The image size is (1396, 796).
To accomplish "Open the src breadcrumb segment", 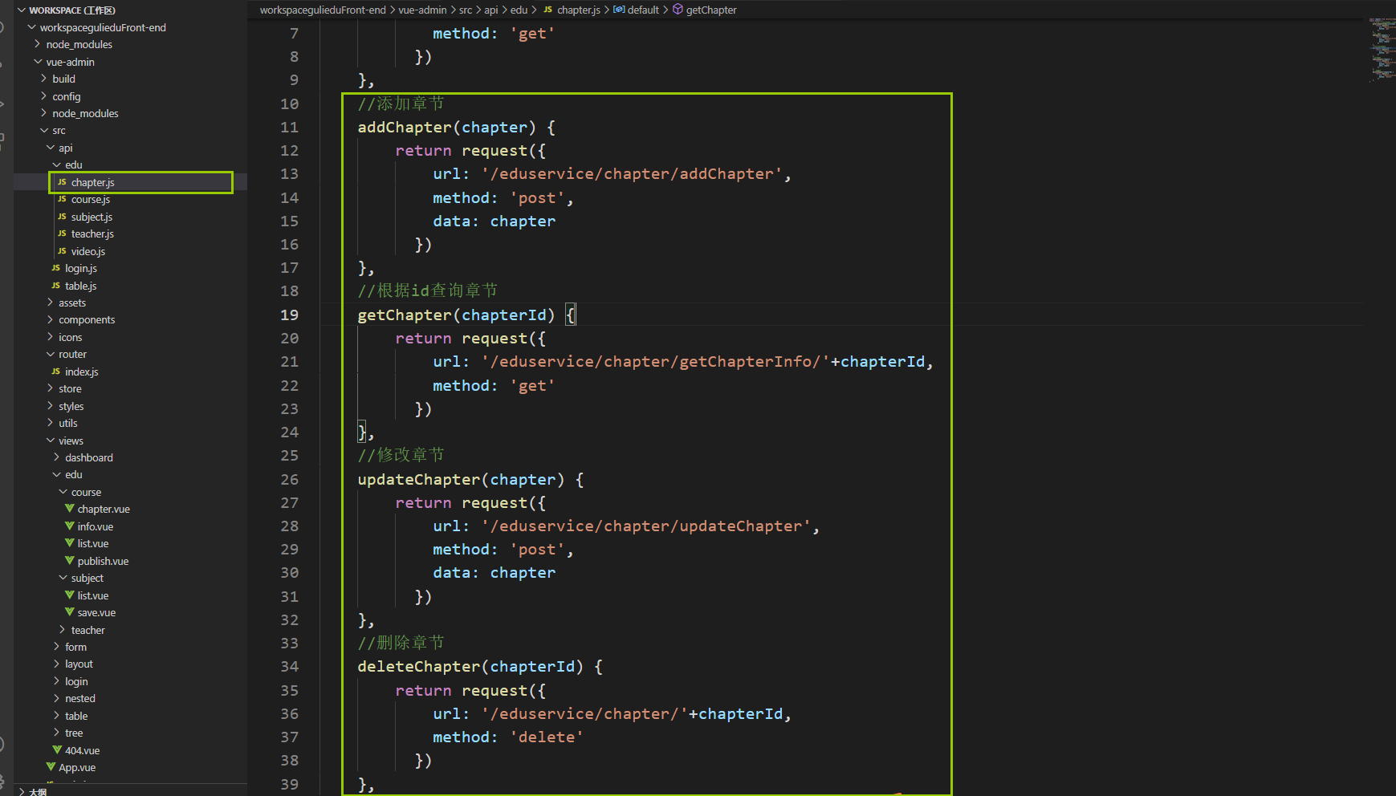I will tap(466, 10).
